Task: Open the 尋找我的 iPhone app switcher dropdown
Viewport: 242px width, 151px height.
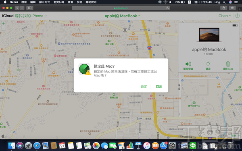Action: pyautogui.click(x=31, y=16)
